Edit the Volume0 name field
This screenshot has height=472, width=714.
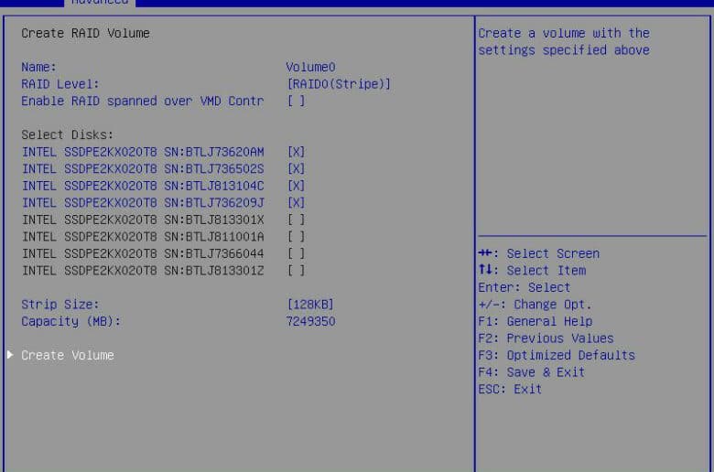[310, 68]
